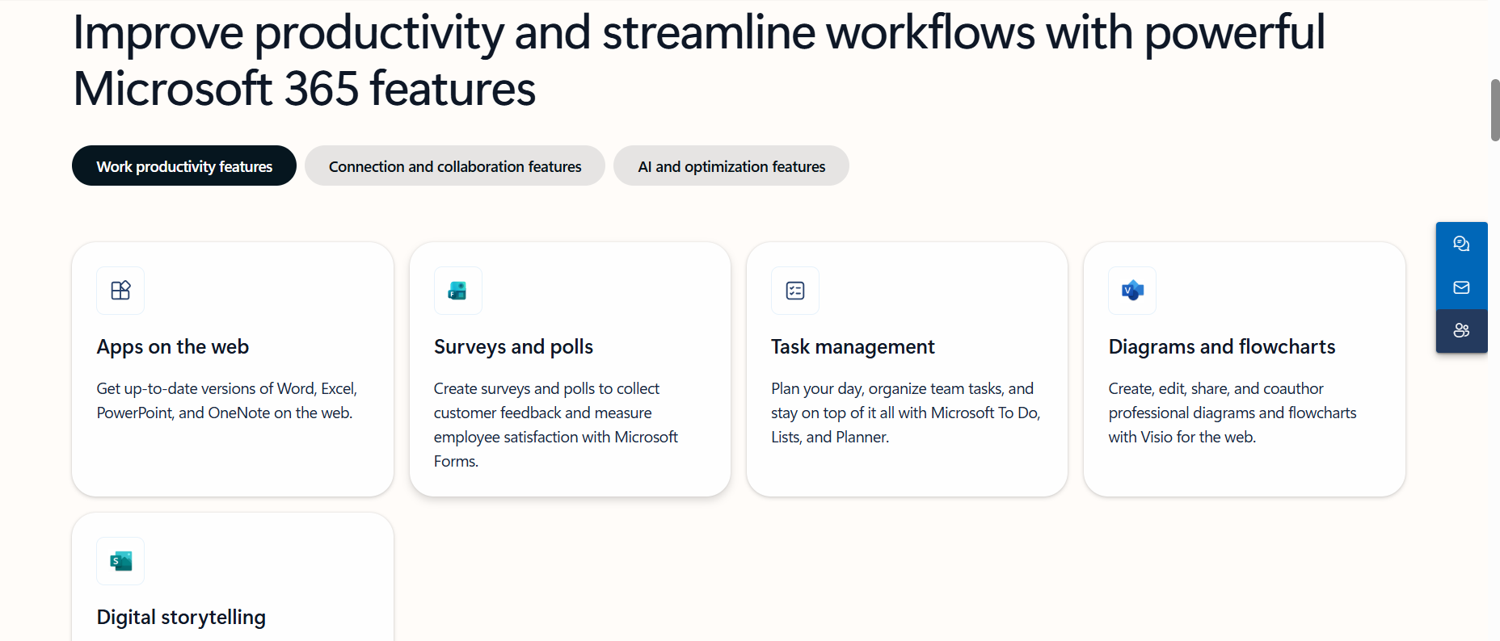Switch to Connection and collaboration features tab
Image resolution: width=1500 pixels, height=641 pixels.
tap(455, 165)
